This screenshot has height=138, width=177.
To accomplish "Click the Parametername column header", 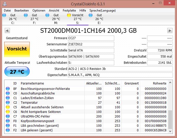I will point(52,83).
